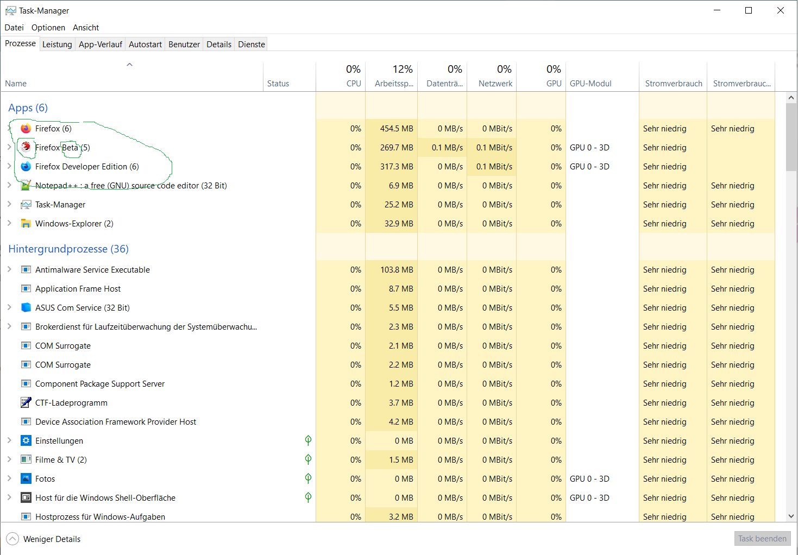This screenshot has height=555, width=798.
Task: Expand the Antimalware Service Executable entry
Action: 9,269
